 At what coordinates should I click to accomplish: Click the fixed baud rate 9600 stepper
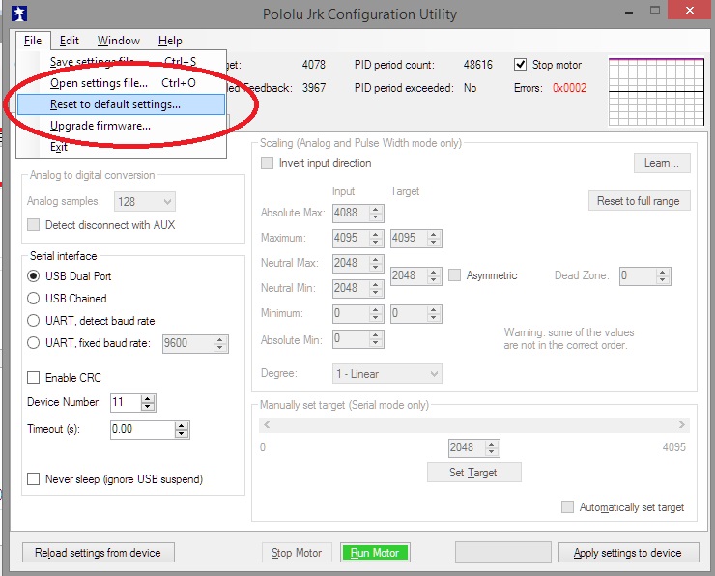coord(220,343)
